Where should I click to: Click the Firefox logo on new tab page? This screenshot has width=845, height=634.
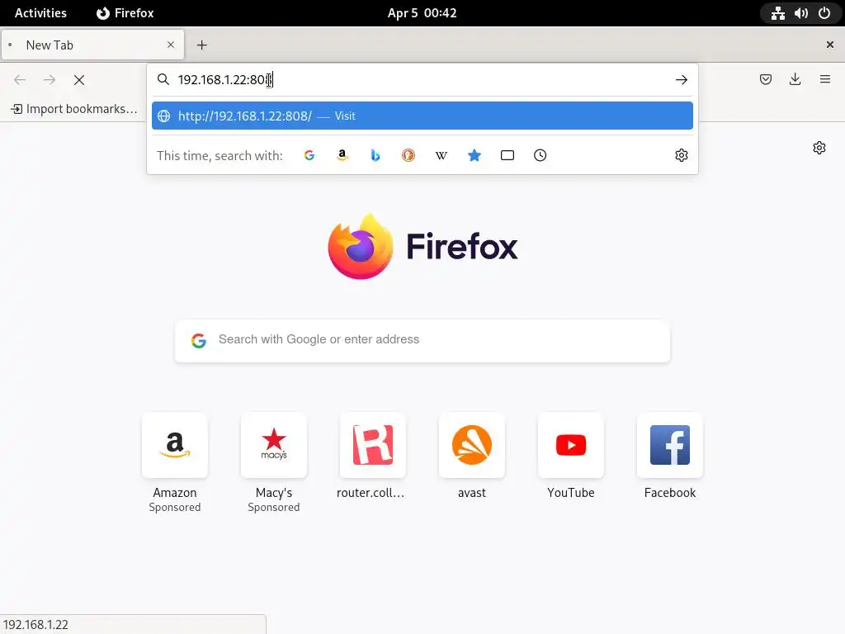coord(422,246)
